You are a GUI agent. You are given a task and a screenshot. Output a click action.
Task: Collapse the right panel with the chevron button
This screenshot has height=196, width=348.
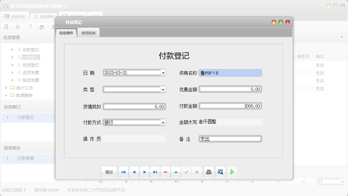[342, 37]
